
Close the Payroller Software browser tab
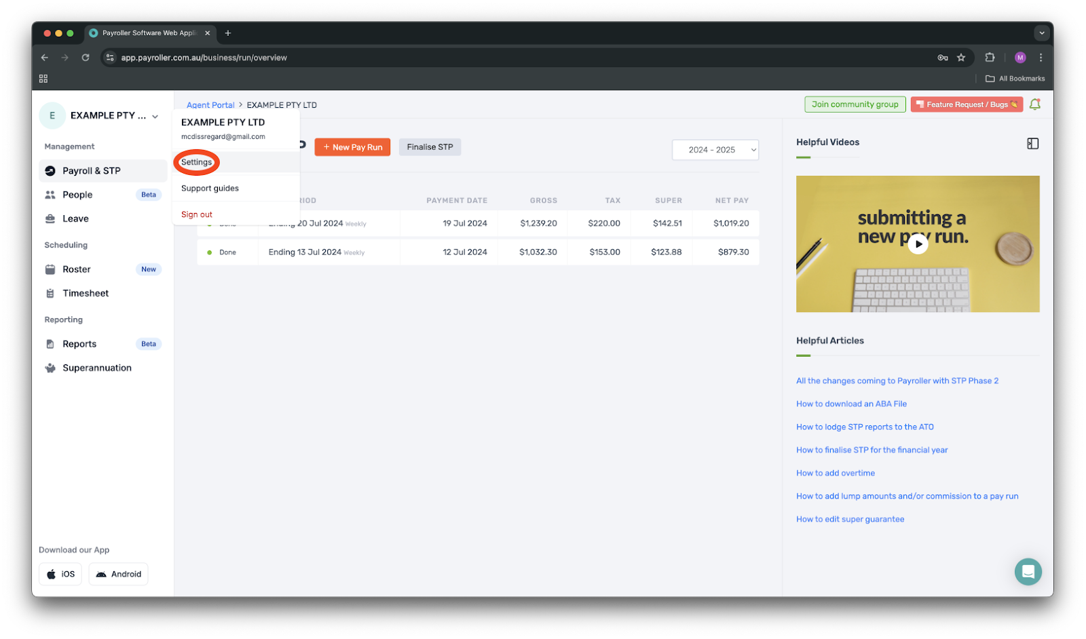coord(208,33)
